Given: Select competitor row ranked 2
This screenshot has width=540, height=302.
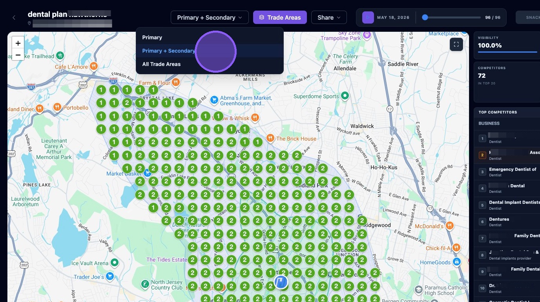Looking at the screenshot, I should 507,155.
